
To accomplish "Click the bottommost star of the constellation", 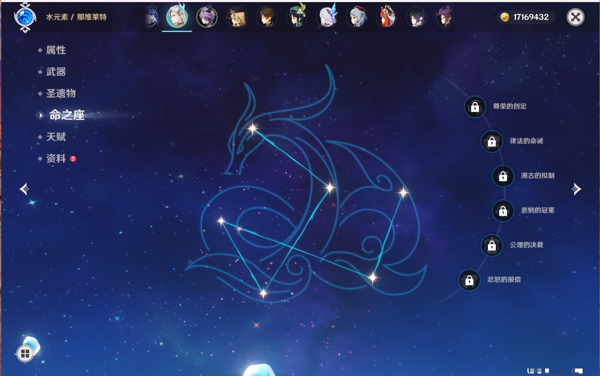I will [263, 293].
